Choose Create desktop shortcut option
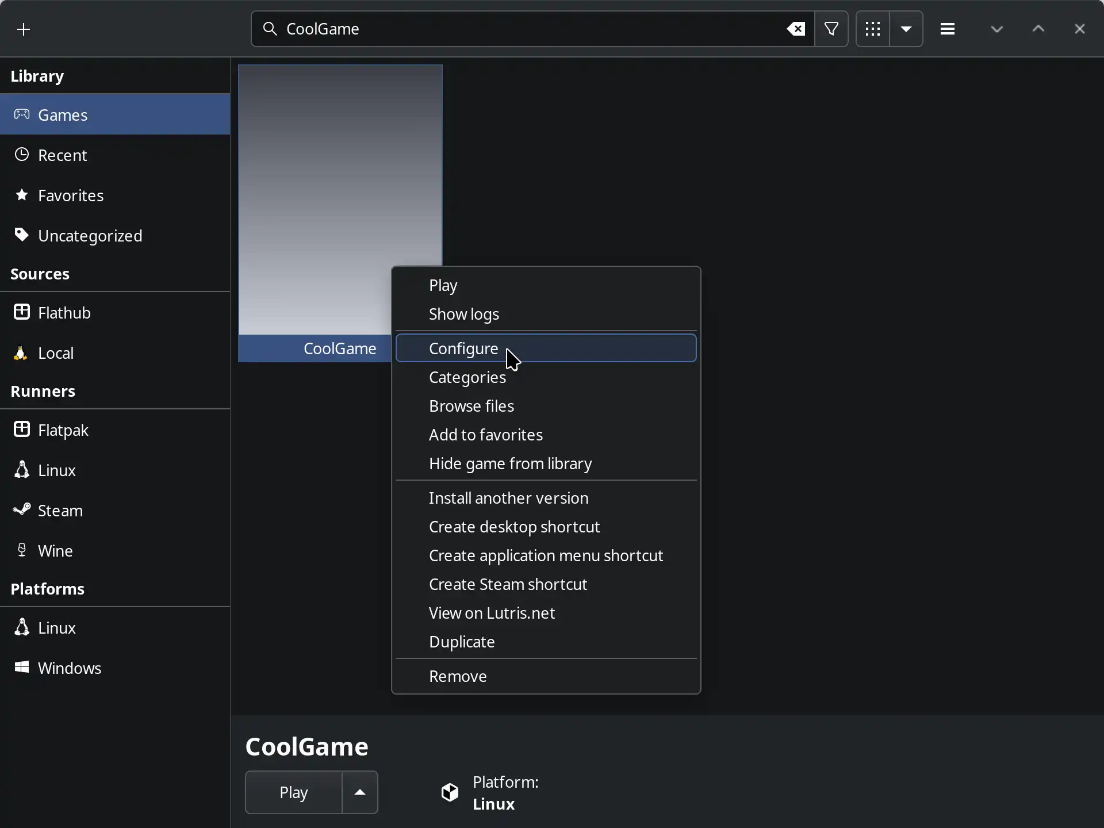This screenshot has width=1104, height=828. [x=514, y=527]
